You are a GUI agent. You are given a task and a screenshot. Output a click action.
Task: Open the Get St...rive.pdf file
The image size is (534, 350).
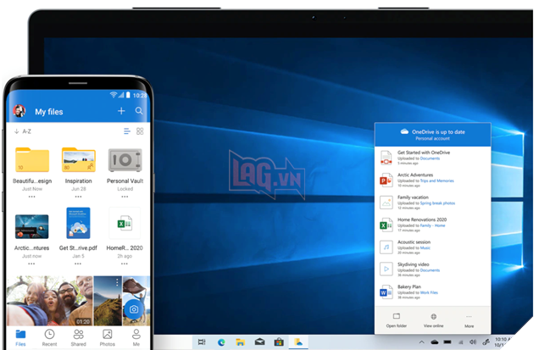coord(78,223)
